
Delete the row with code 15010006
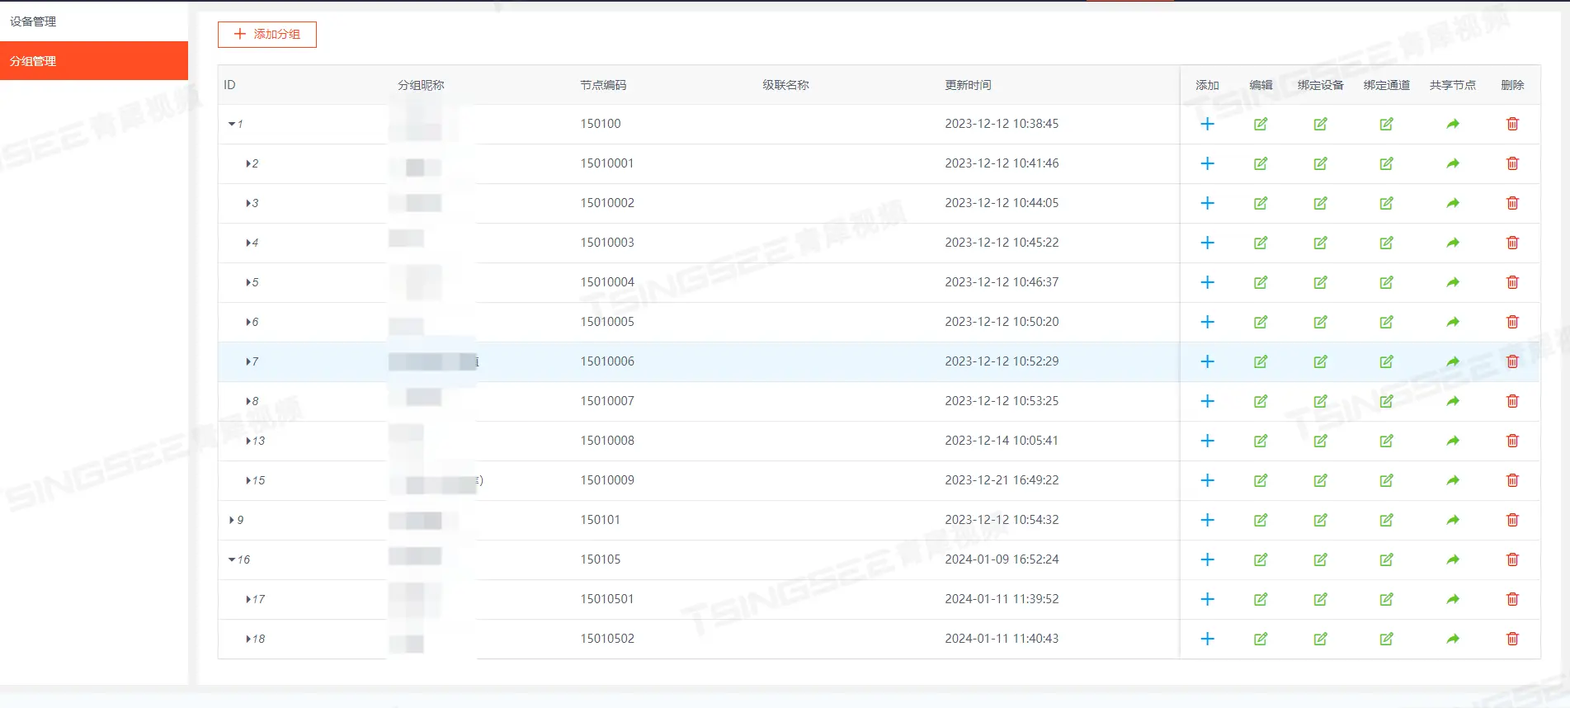(x=1512, y=361)
